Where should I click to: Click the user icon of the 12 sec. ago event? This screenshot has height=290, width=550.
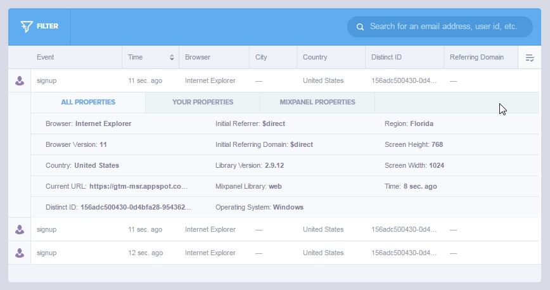20,253
